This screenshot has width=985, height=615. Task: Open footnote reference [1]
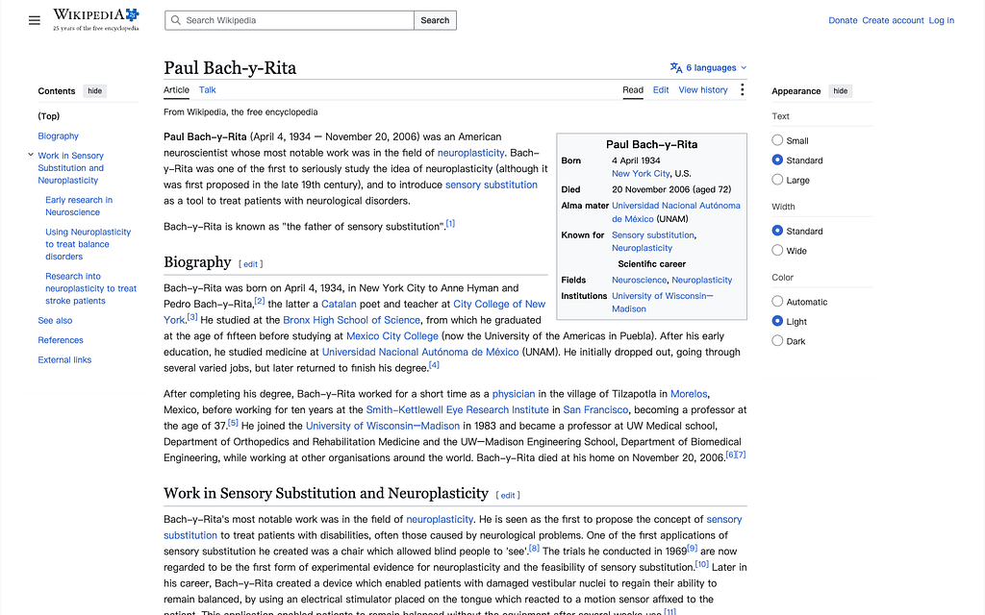coord(450,223)
